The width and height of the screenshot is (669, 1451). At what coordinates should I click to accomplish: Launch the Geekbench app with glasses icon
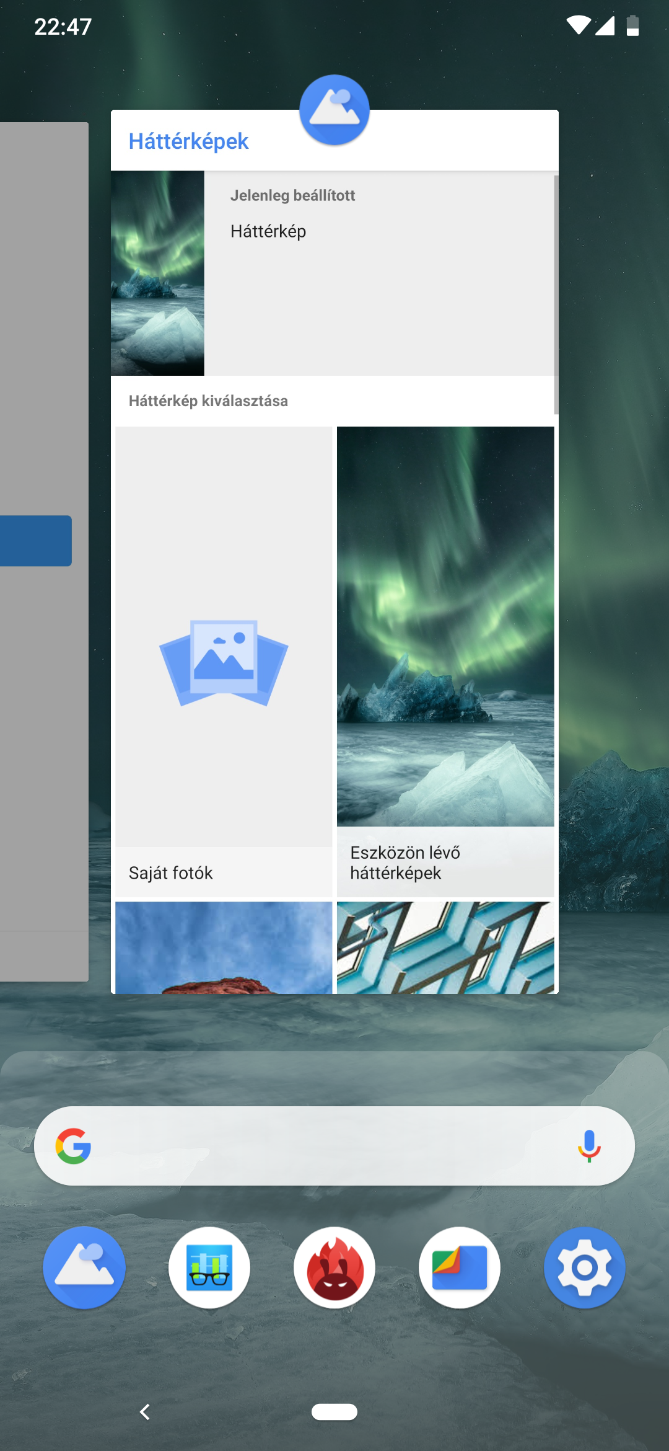pyautogui.click(x=209, y=1267)
